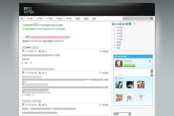This screenshot has width=174, height=116.
Task: Click the 37 site title in header
Action: 28,9
